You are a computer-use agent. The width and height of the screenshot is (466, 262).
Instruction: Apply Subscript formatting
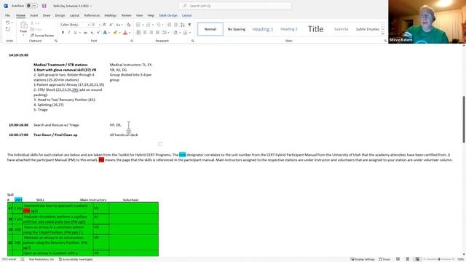click(x=92, y=32)
